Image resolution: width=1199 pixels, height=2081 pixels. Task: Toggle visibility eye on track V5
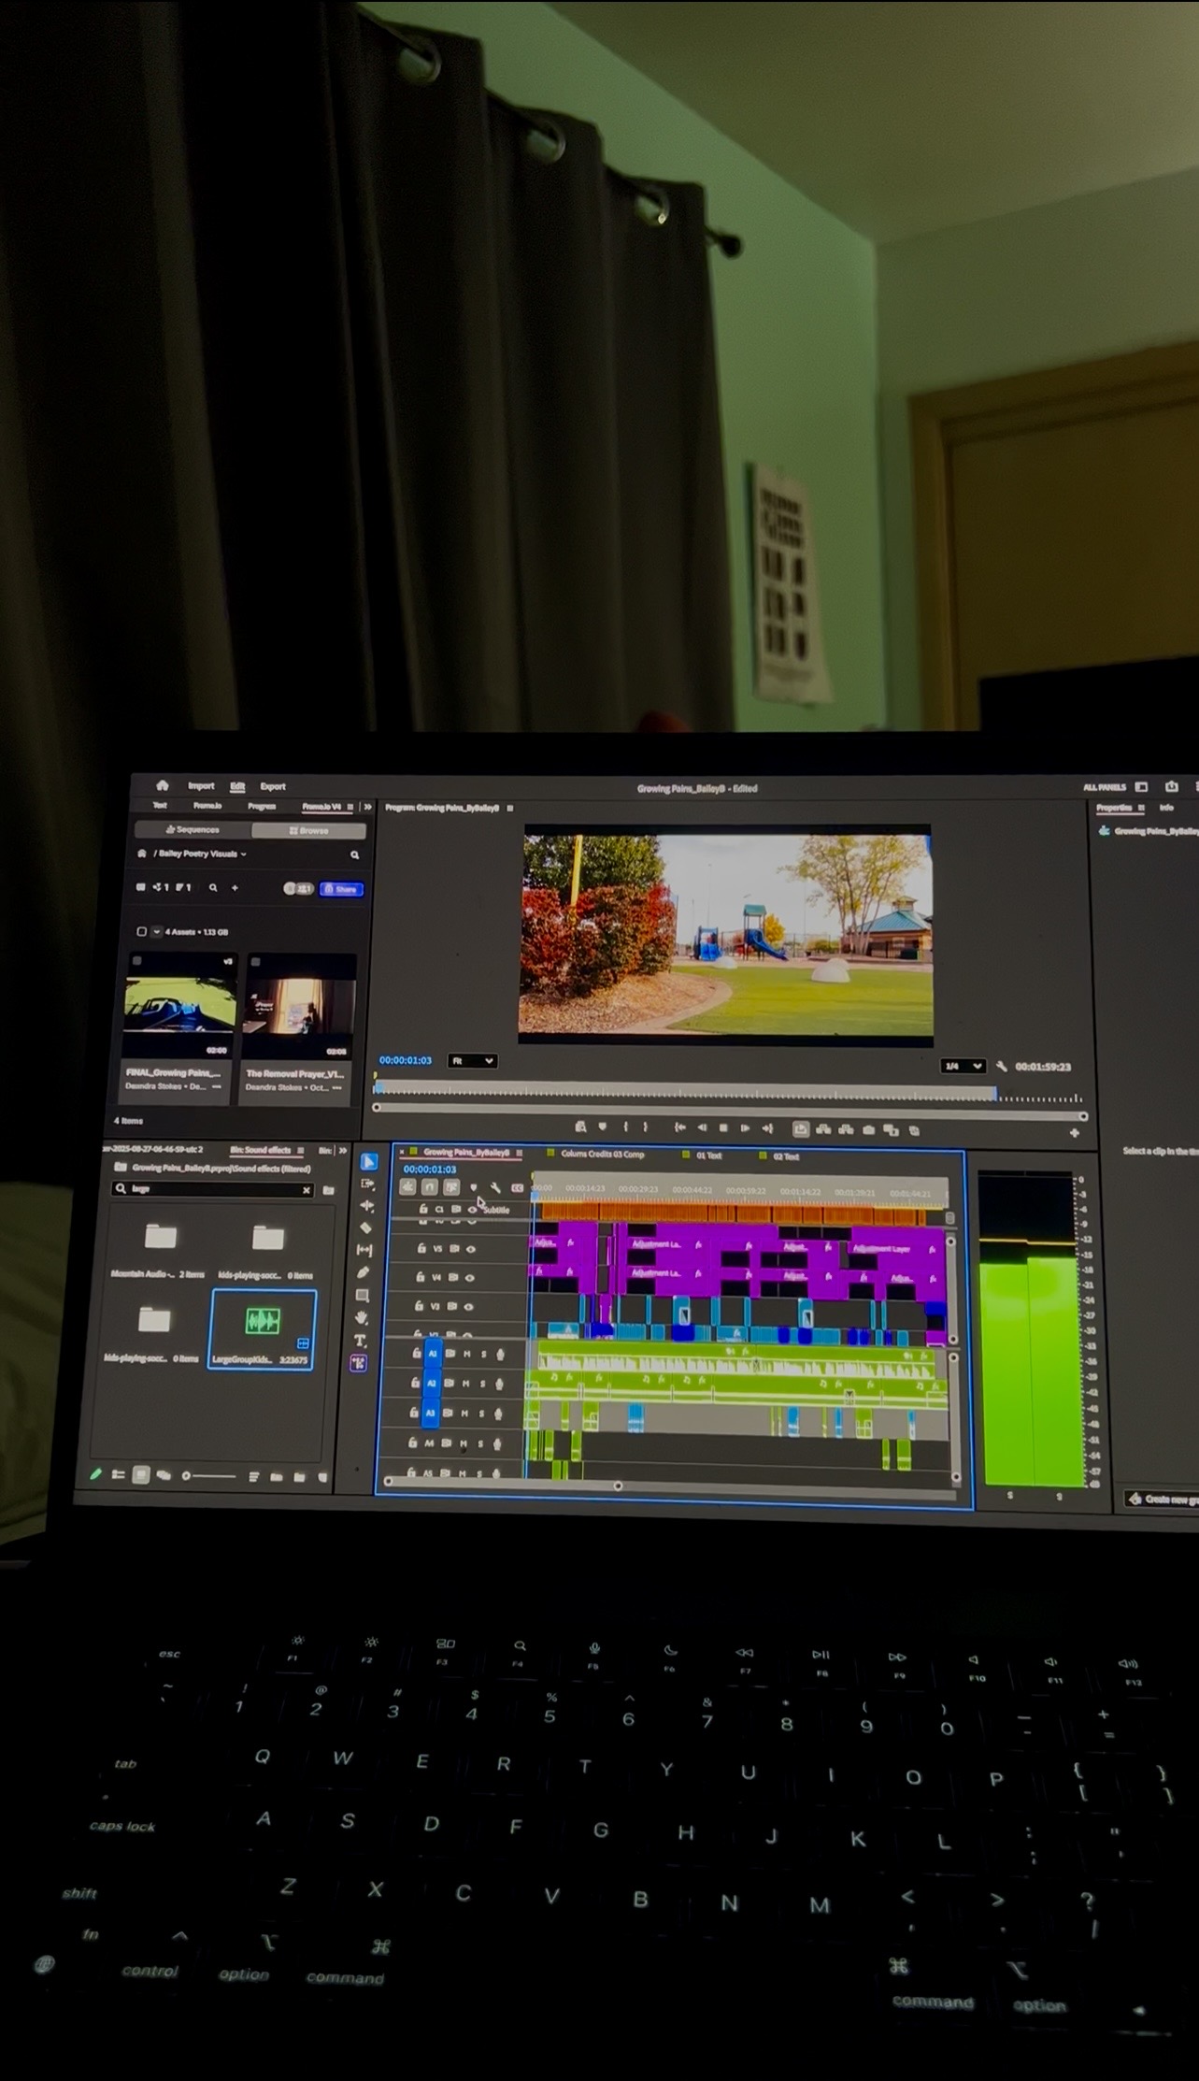(470, 1248)
